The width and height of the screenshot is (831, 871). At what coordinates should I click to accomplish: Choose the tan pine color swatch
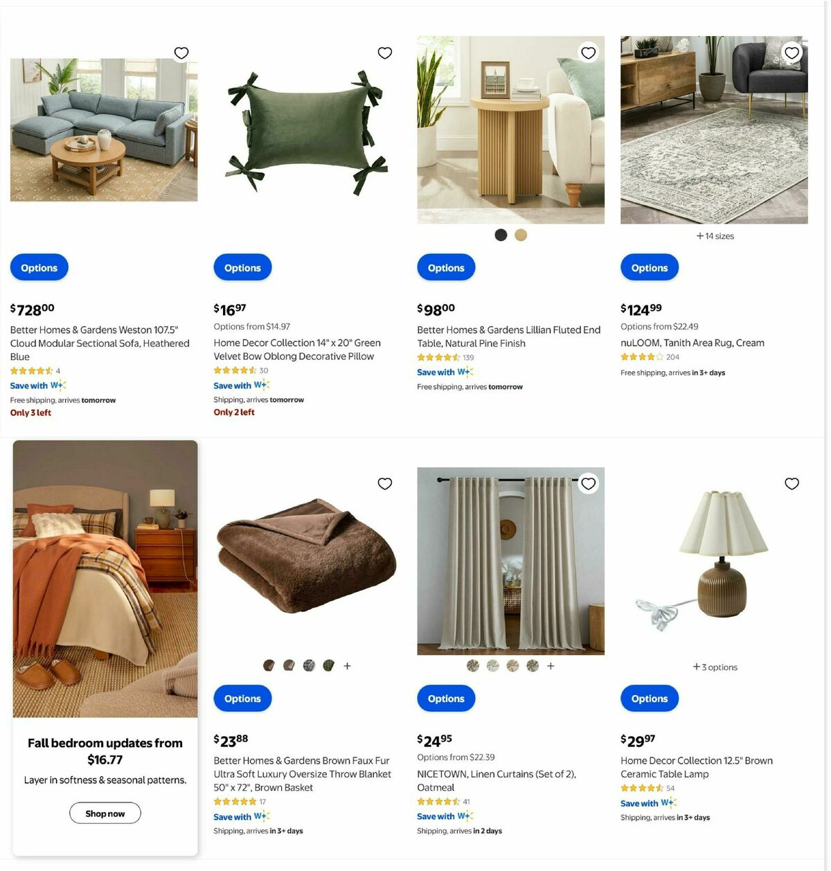click(x=521, y=235)
